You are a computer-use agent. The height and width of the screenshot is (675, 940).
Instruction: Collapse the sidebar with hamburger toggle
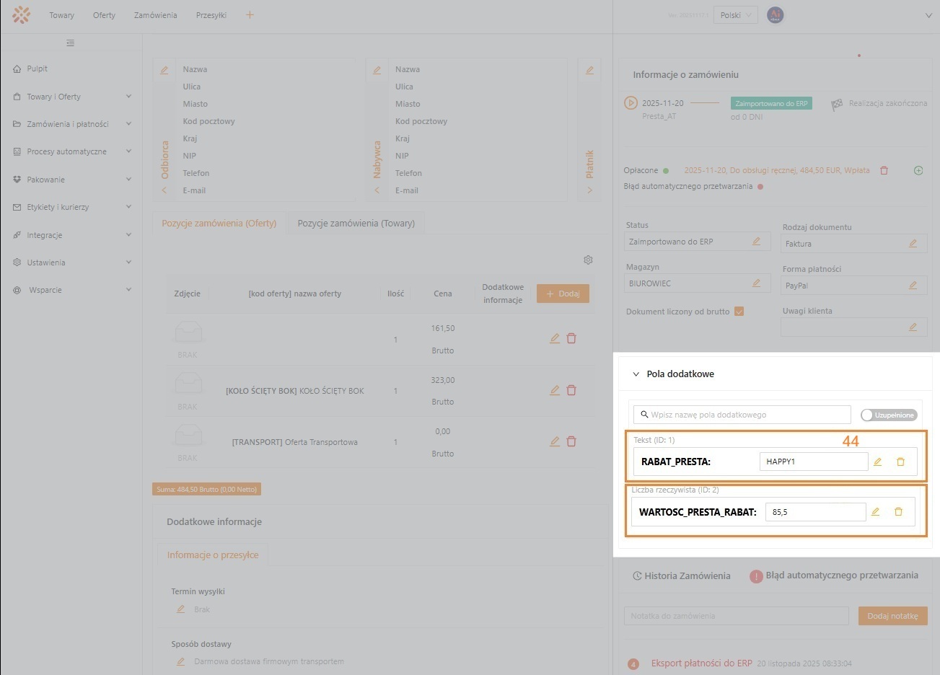point(70,43)
